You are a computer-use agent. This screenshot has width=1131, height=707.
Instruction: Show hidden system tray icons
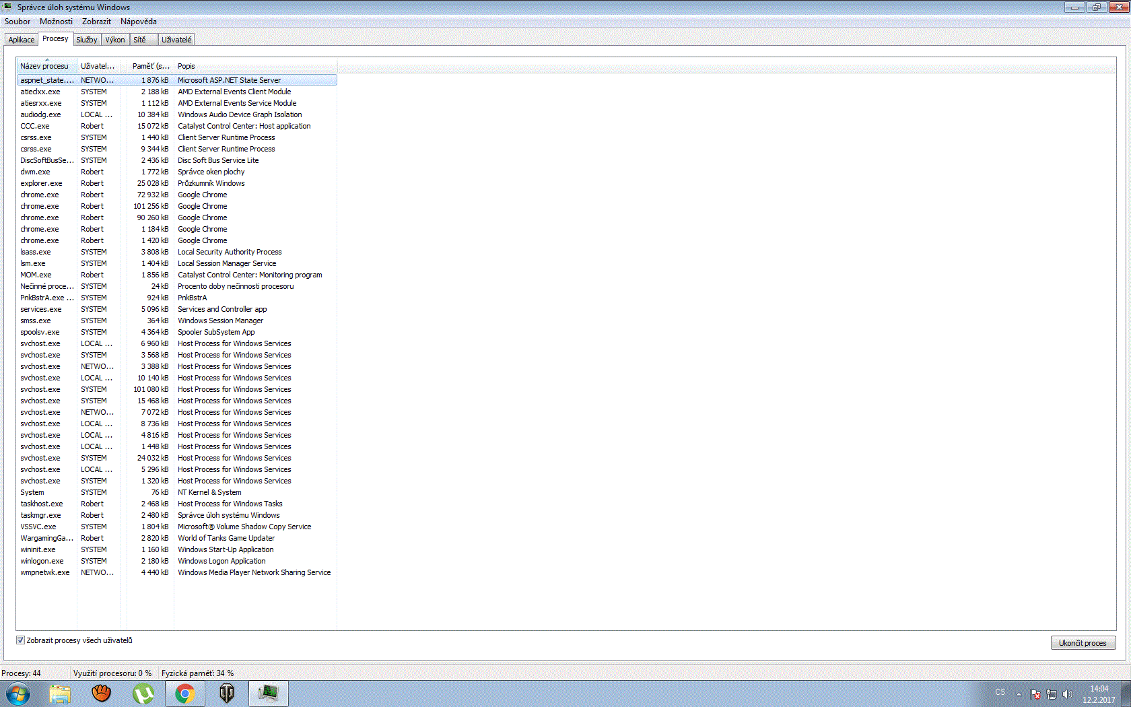tap(1019, 694)
